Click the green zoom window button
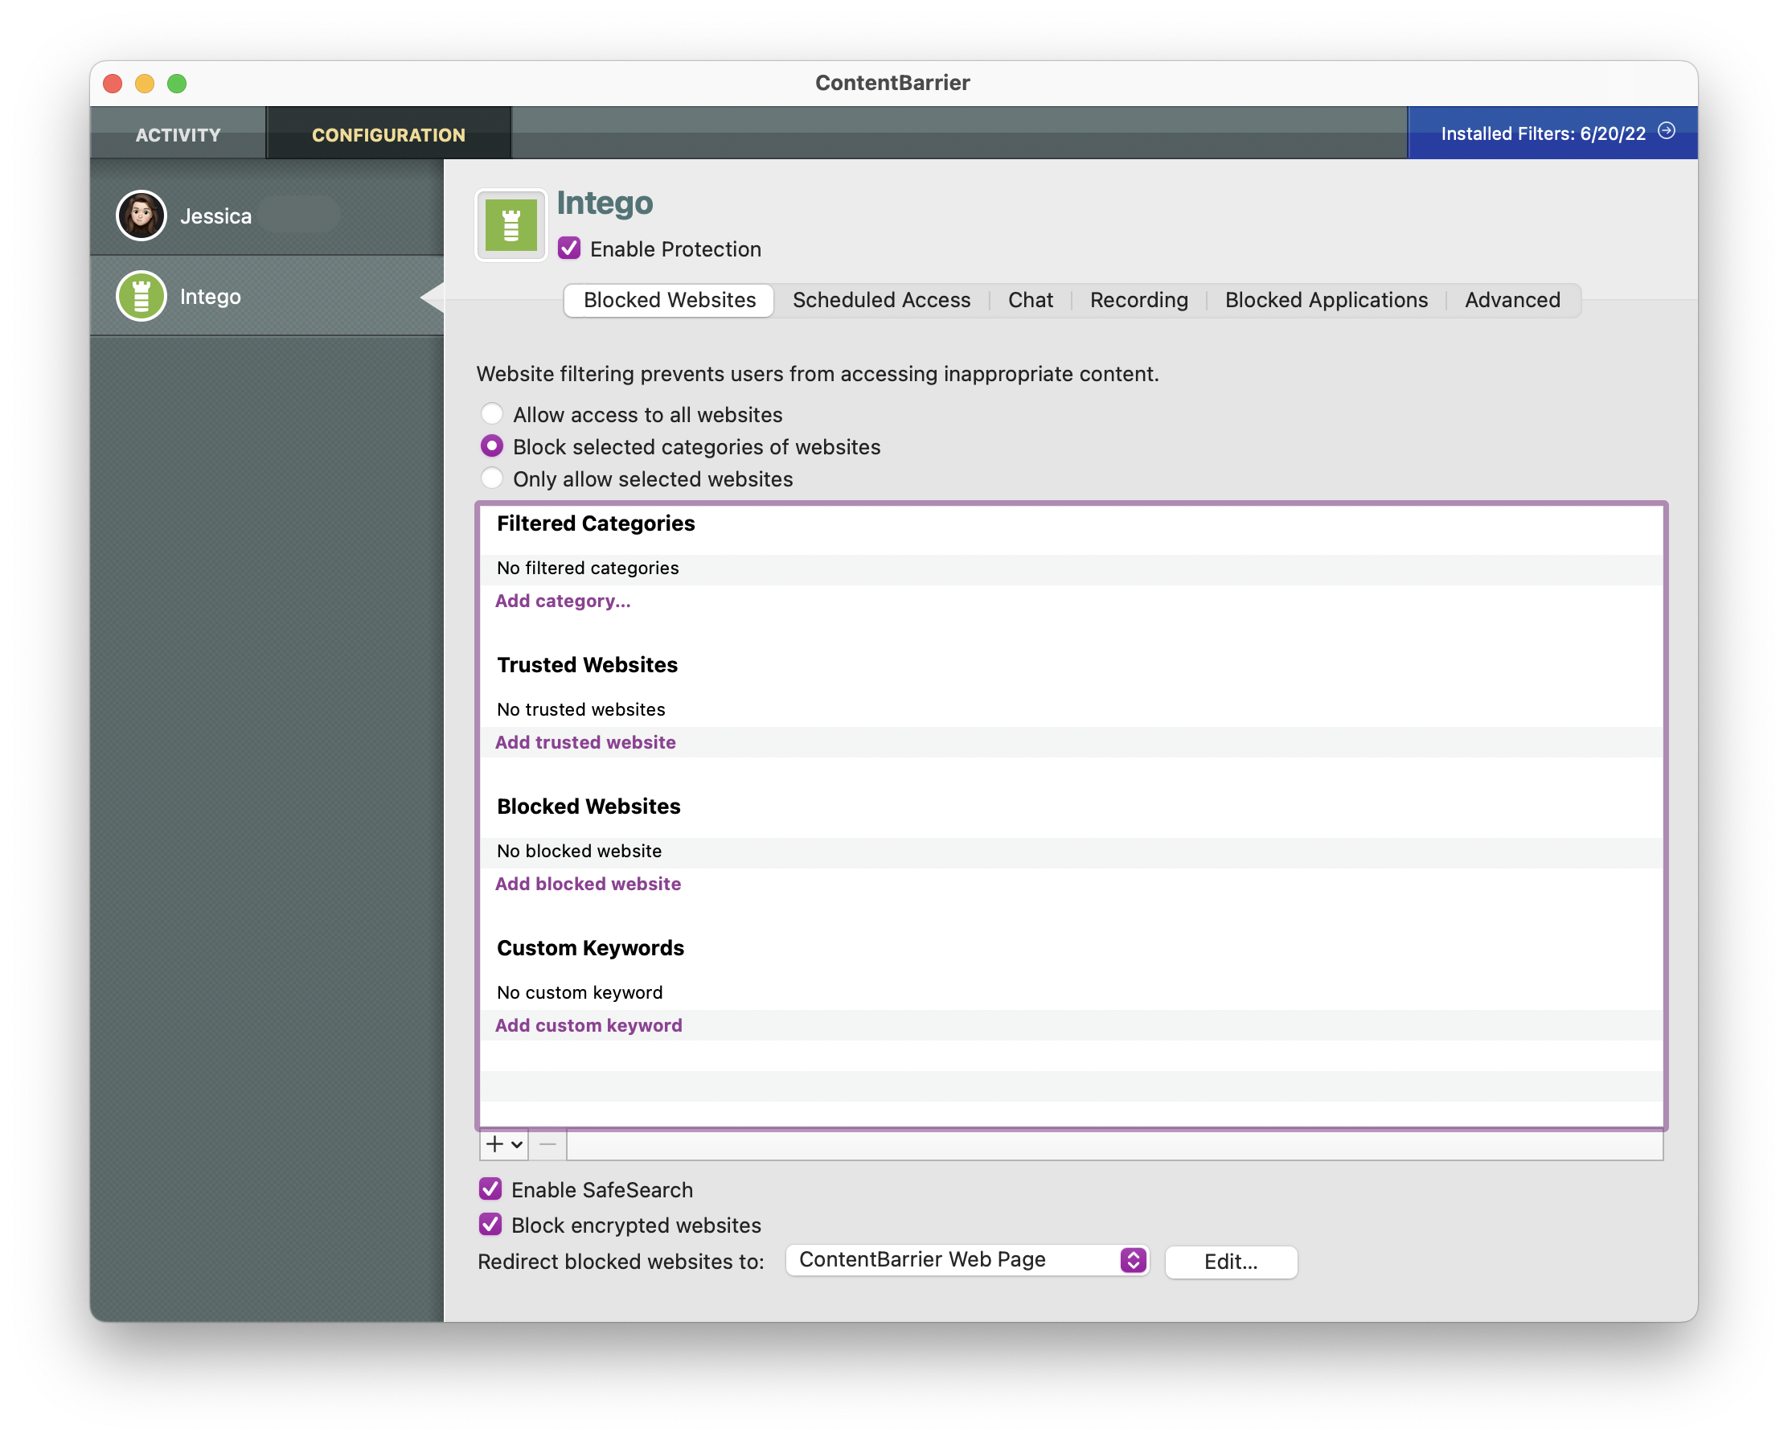Viewport: 1788px width, 1441px height. click(x=177, y=83)
